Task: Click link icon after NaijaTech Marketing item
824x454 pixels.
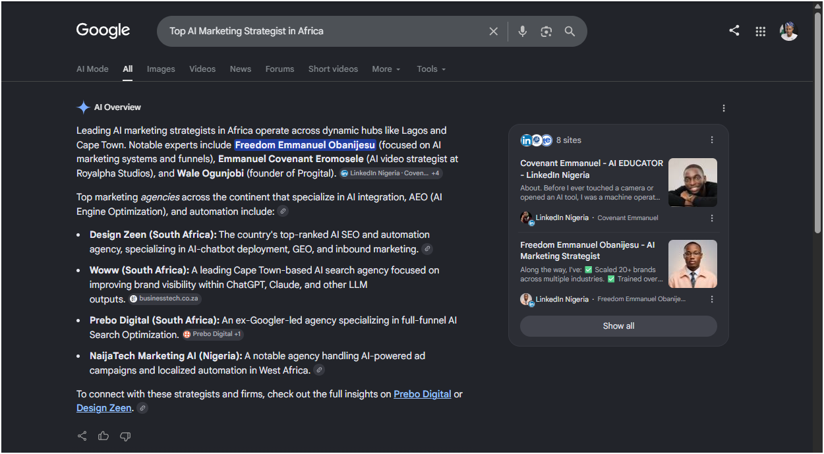Action: (x=319, y=370)
